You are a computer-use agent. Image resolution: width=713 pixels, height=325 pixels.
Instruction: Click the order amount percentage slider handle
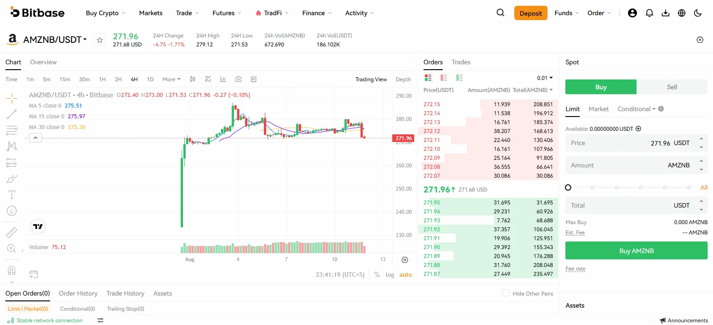click(x=568, y=187)
